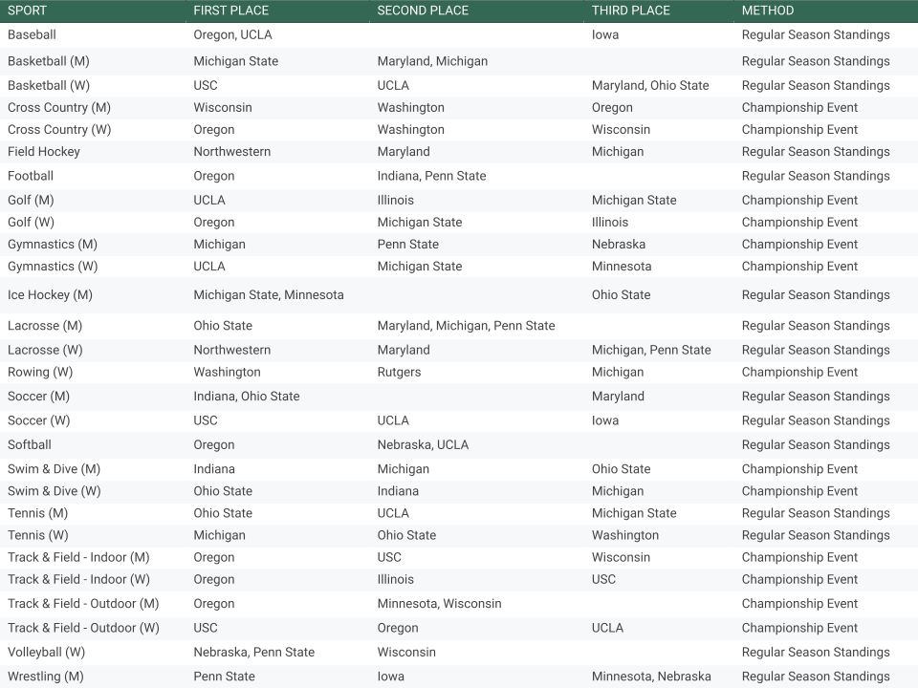Select the Swim & Dive (W) cell
This screenshot has width=918, height=688.
[54, 491]
